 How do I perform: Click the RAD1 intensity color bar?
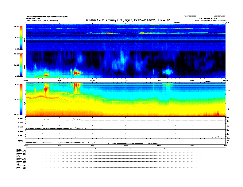pos(21,65)
